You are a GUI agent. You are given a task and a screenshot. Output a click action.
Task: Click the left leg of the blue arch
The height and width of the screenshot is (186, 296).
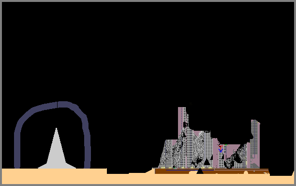(x=17, y=149)
